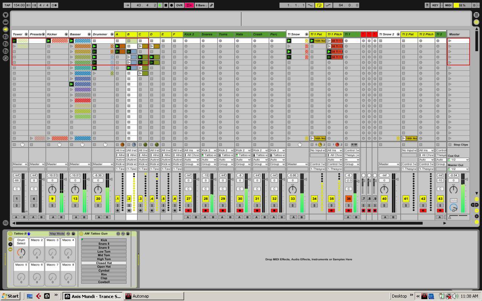This screenshot has height=301, width=482.
Task: Select Cowbell in the AM Tattoo Gun list
Action: pyautogui.click(x=104, y=282)
